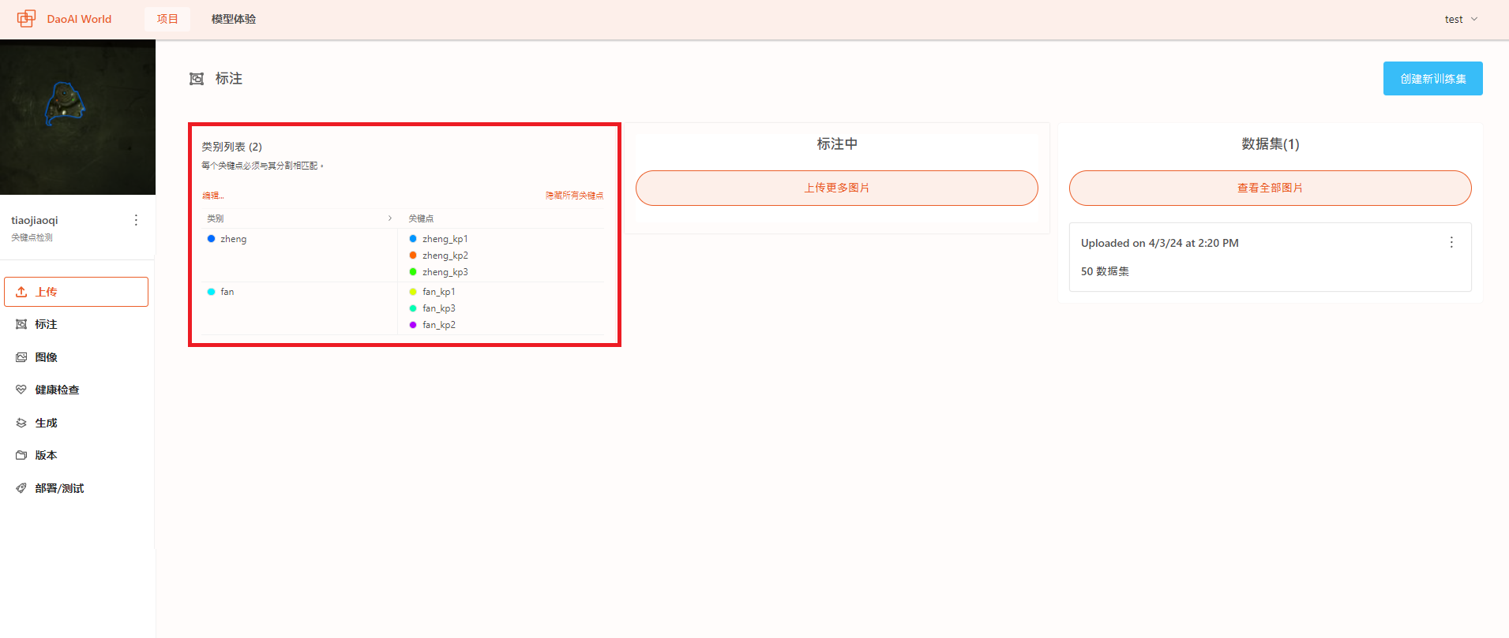Select the fan_kp2 keypoint label
The height and width of the screenshot is (638, 1509).
[x=439, y=325]
